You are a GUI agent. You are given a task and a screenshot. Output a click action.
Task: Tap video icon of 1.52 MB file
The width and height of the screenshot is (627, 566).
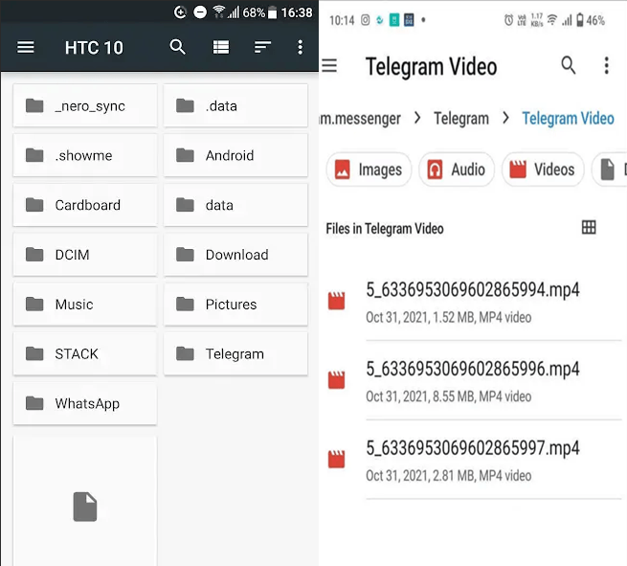point(336,301)
